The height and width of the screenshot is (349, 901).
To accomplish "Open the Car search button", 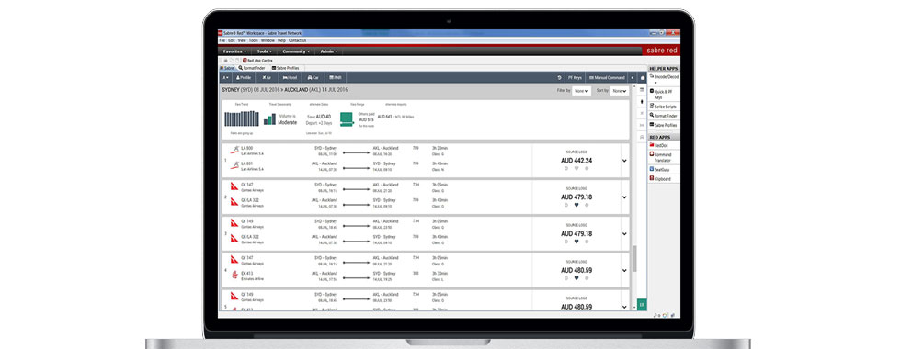I will point(314,77).
